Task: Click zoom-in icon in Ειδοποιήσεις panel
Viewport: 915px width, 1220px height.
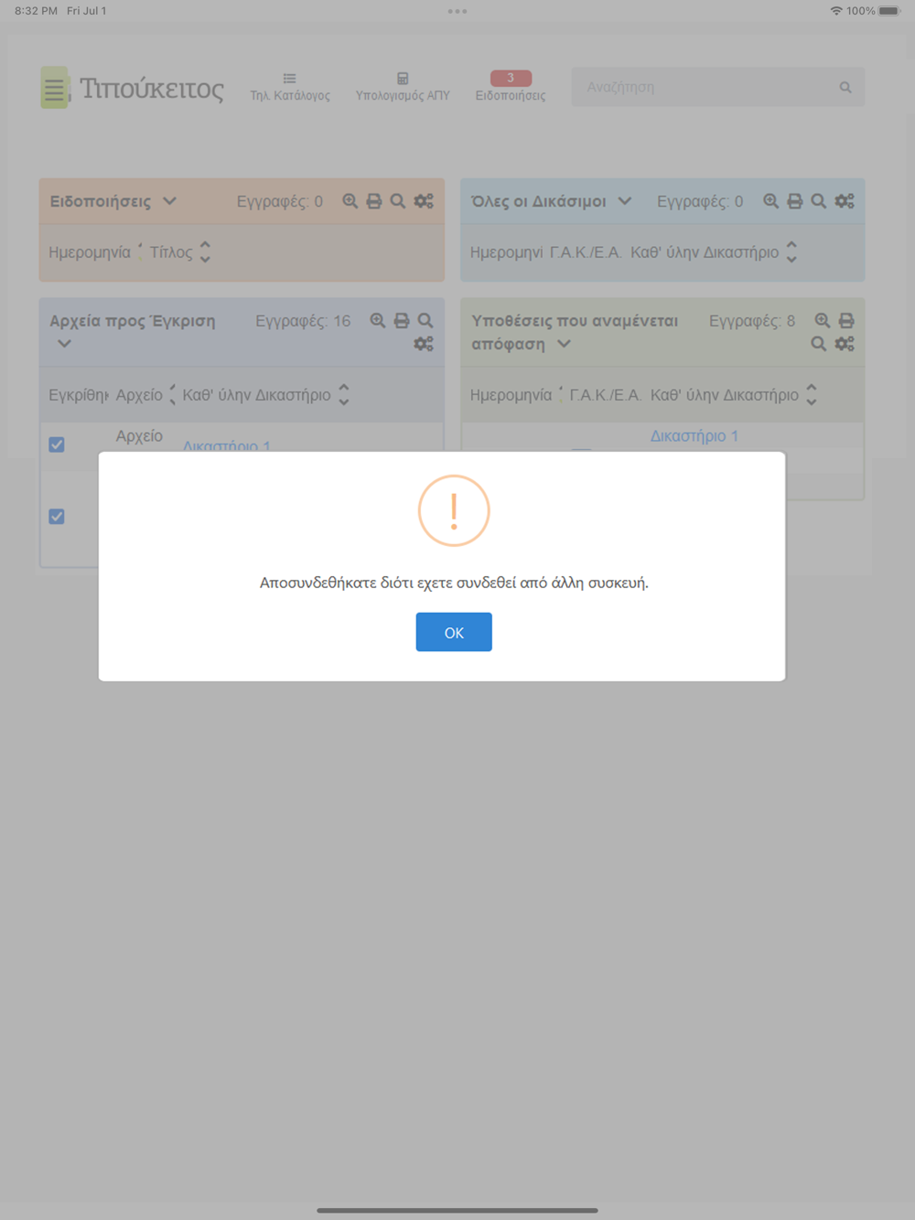Action: click(350, 201)
